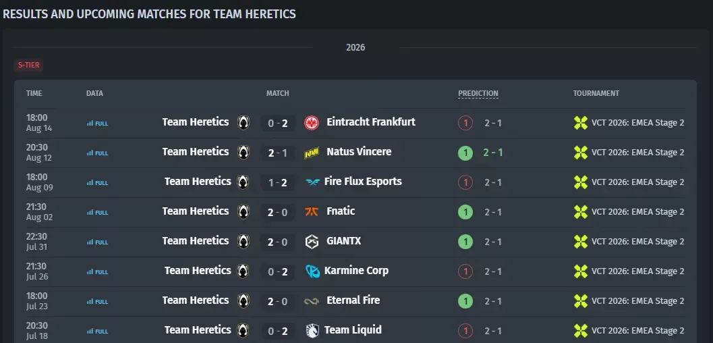The height and width of the screenshot is (343, 713).
Task: Open FULL data stats for Aug 14 match
Action: [x=97, y=124]
